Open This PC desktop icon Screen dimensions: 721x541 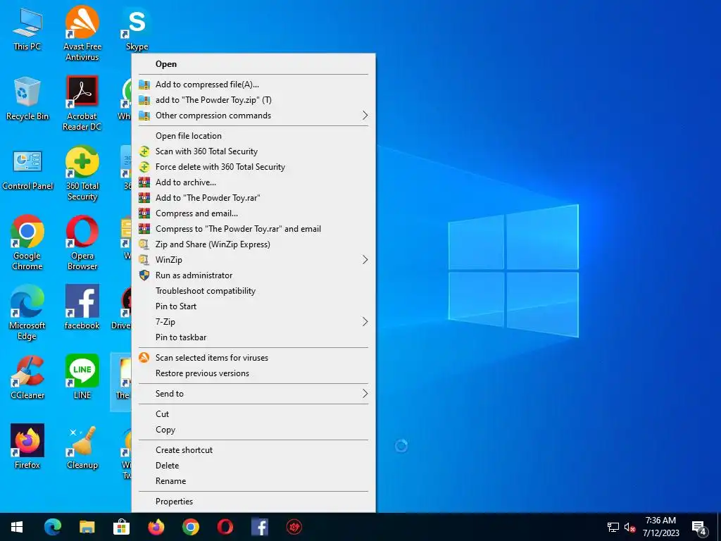pos(27,28)
